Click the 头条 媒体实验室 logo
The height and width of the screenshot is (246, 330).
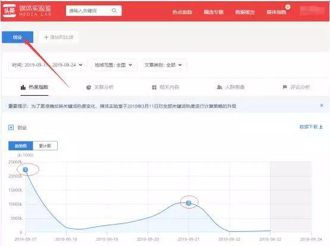click(27, 11)
